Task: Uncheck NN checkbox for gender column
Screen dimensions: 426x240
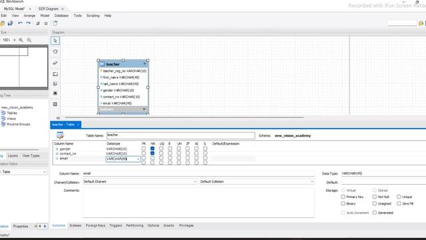Action: pos(152,149)
